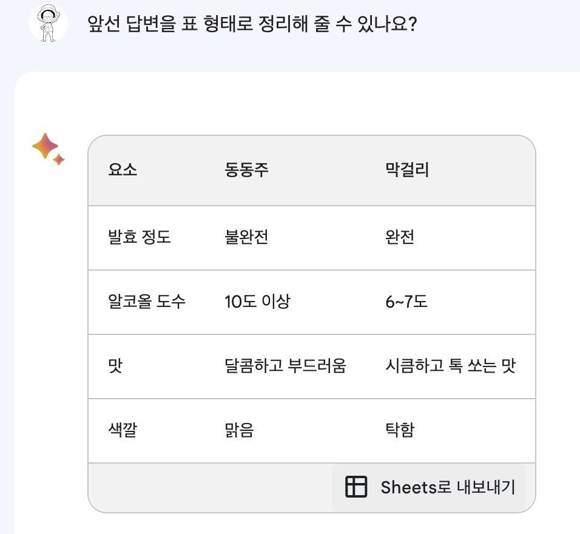Click the 탁함 table cell
The height and width of the screenshot is (534, 580).
pos(400,430)
